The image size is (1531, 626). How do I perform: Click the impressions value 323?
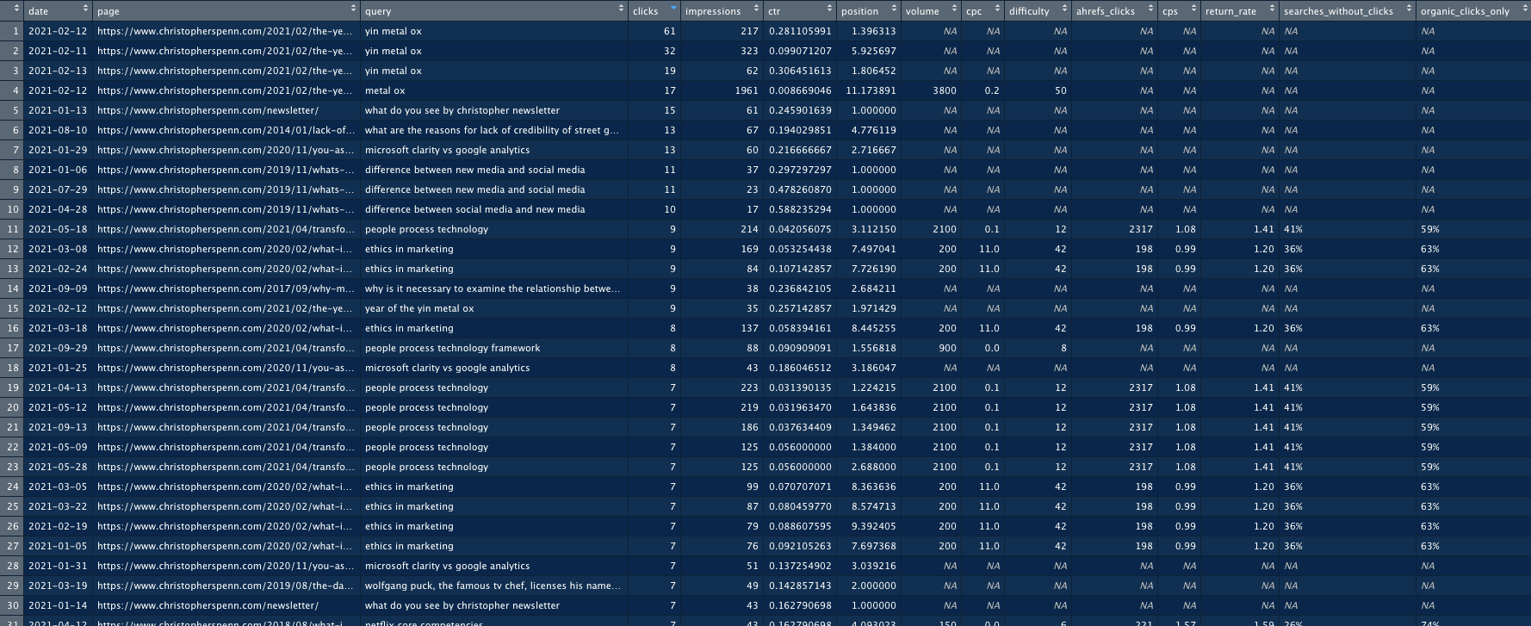point(749,51)
